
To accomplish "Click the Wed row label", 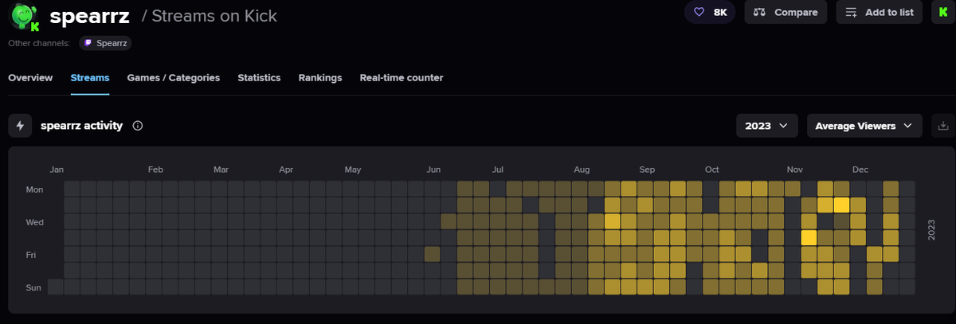I will 34,222.
